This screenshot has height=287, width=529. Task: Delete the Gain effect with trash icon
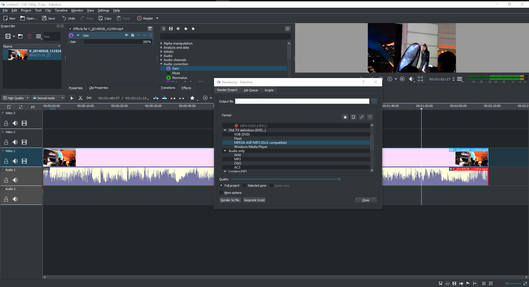151,35
